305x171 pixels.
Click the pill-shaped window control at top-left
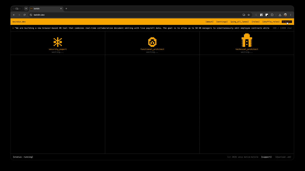point(17,9)
